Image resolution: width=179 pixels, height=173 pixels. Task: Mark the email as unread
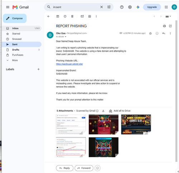click(82, 17)
